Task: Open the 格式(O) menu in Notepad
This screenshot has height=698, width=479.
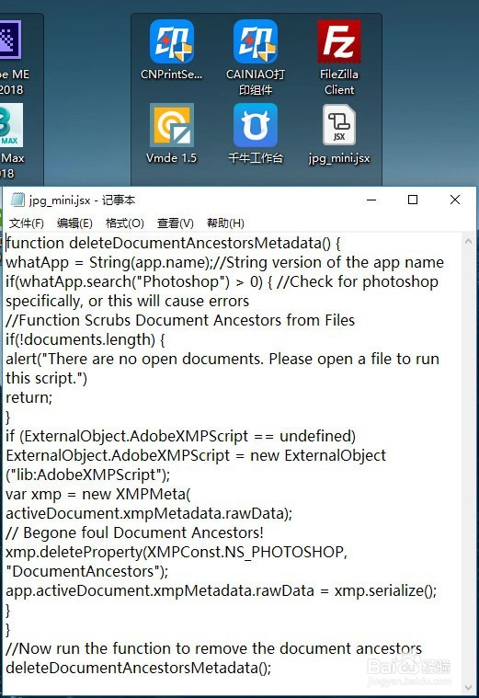Action: tap(125, 223)
